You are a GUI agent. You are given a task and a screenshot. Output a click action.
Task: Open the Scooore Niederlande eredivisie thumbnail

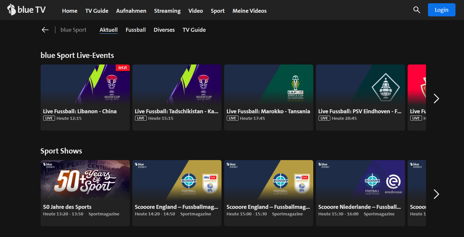(x=360, y=180)
